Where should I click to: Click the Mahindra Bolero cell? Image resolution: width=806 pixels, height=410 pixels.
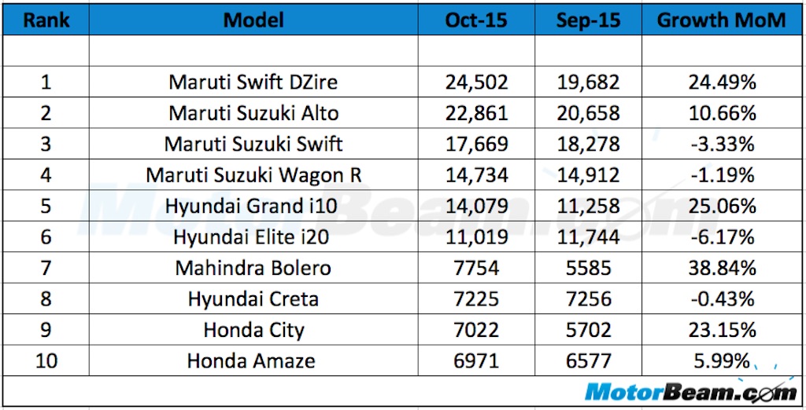tap(253, 269)
